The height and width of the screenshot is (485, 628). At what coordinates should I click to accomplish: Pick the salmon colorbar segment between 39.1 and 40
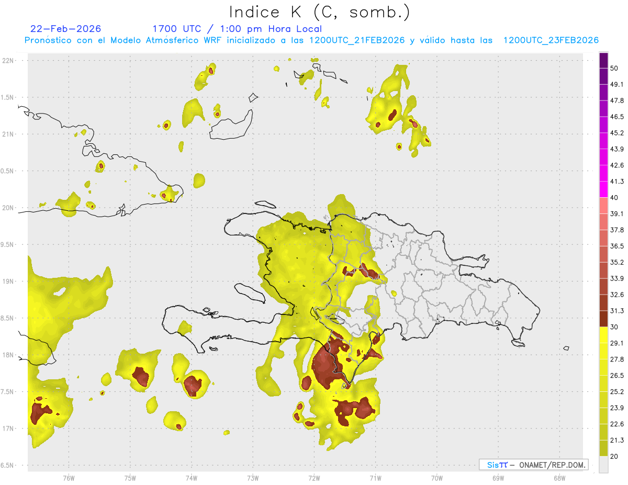point(604,205)
